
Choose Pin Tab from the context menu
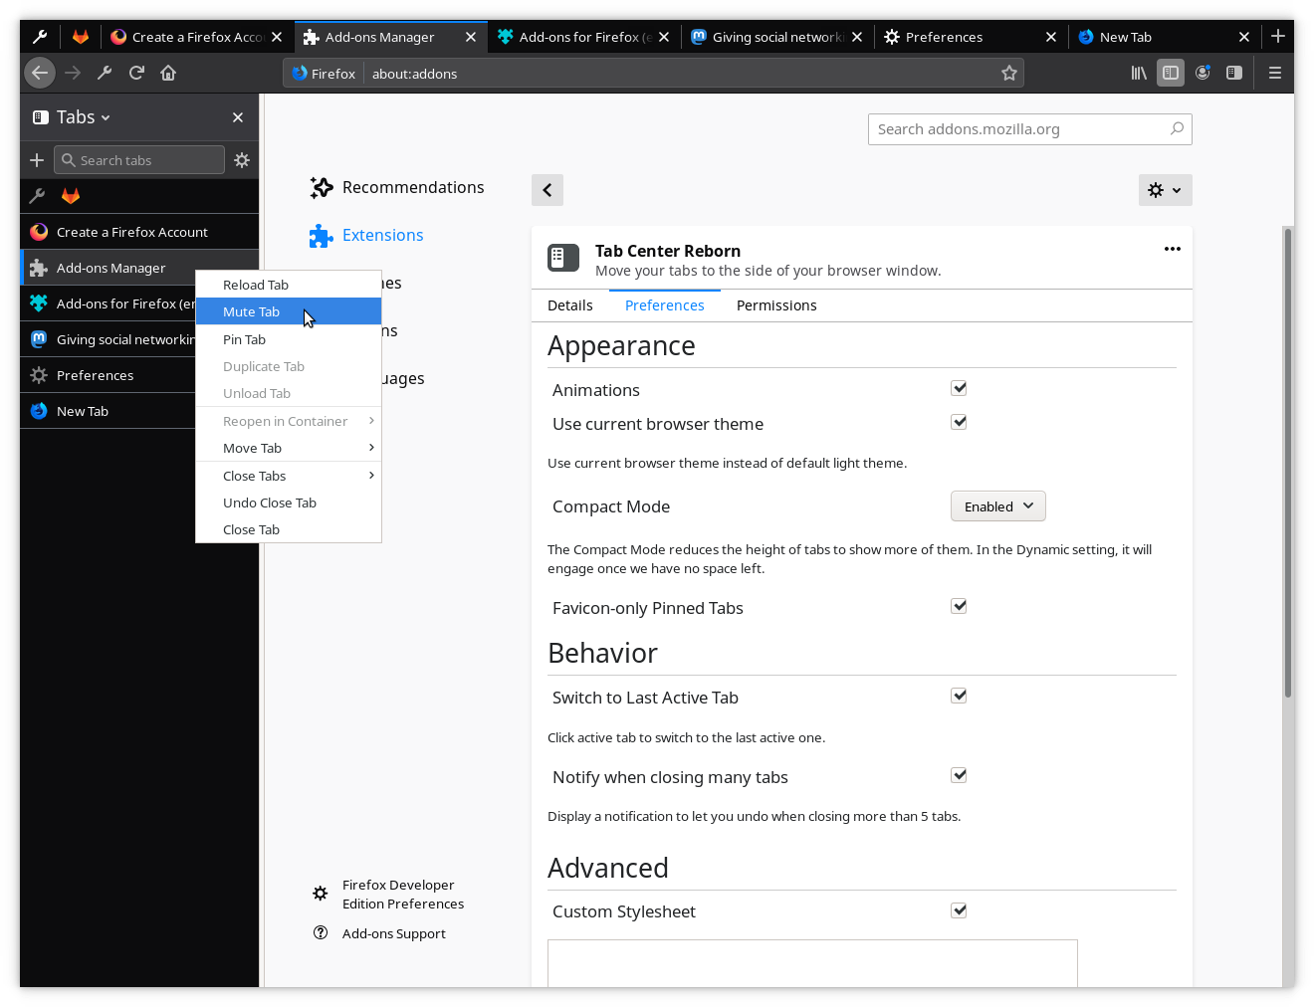(x=289, y=339)
